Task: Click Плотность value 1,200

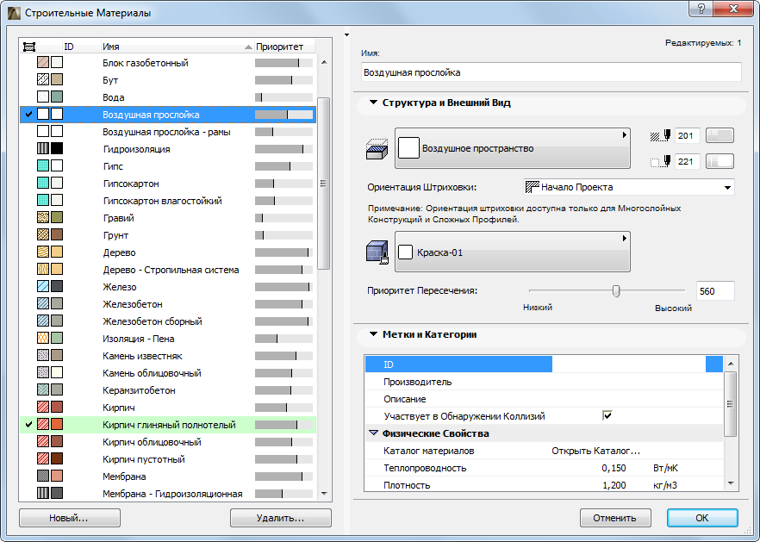Action: pyautogui.click(x=614, y=485)
